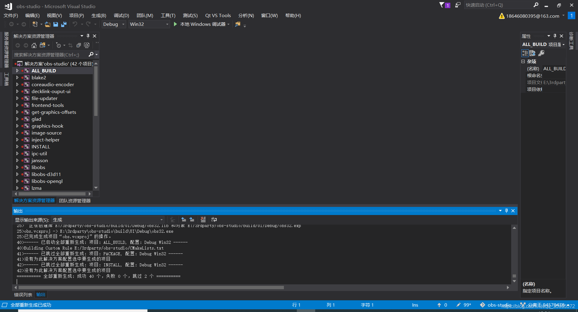The image size is (578, 312).
Task: Toggle word wrap in the Output panel
Action: [214, 220]
